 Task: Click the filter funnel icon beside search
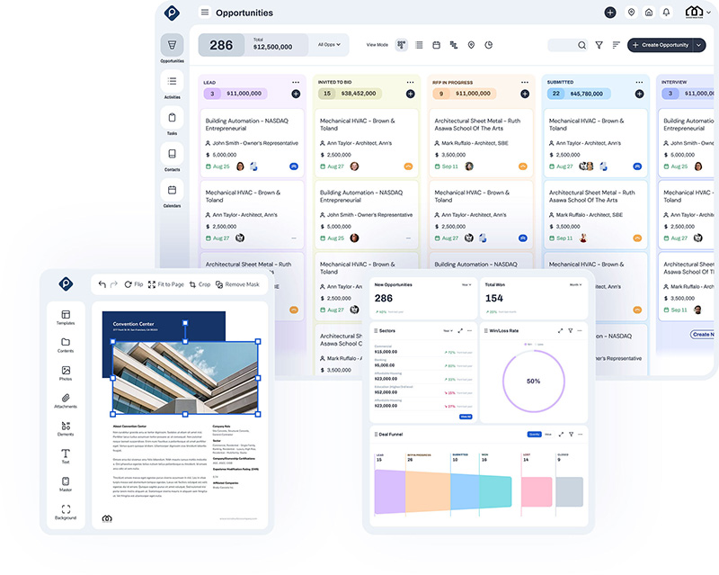click(599, 44)
